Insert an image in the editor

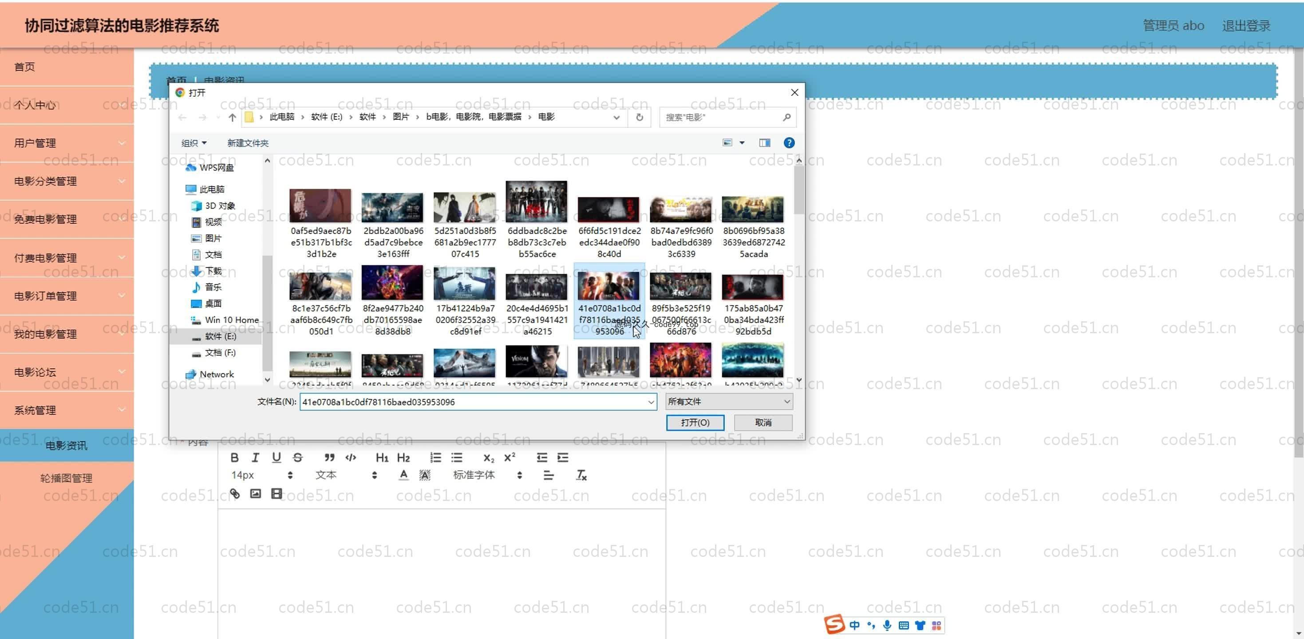coord(256,493)
